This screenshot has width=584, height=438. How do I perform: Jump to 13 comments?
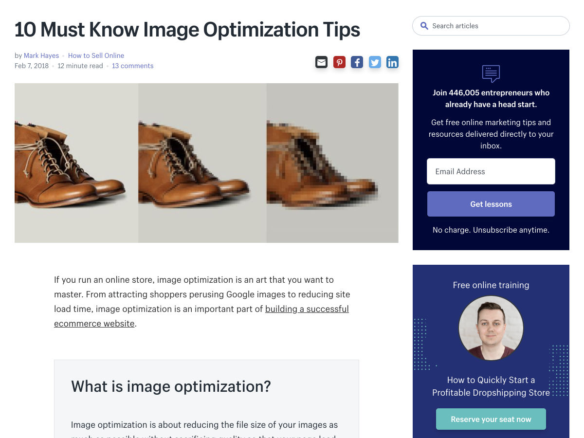tap(132, 66)
